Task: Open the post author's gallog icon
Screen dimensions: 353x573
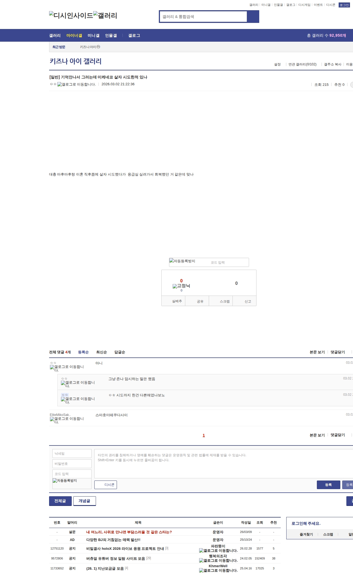Action: (76, 84)
